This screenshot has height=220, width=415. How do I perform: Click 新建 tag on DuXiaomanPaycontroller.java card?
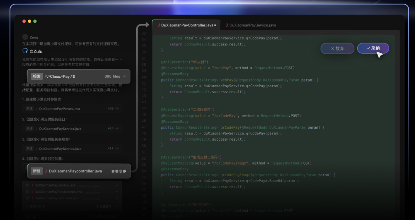tap(37, 171)
